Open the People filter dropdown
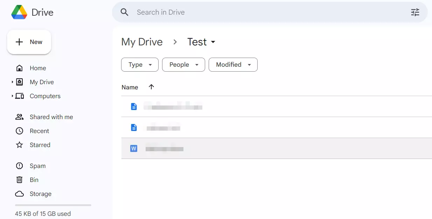Screen dimensions: 432x219 (x=183, y=65)
